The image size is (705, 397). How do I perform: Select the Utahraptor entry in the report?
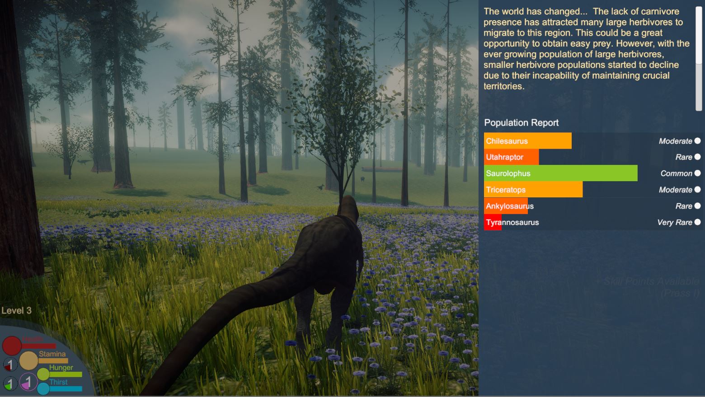512,157
